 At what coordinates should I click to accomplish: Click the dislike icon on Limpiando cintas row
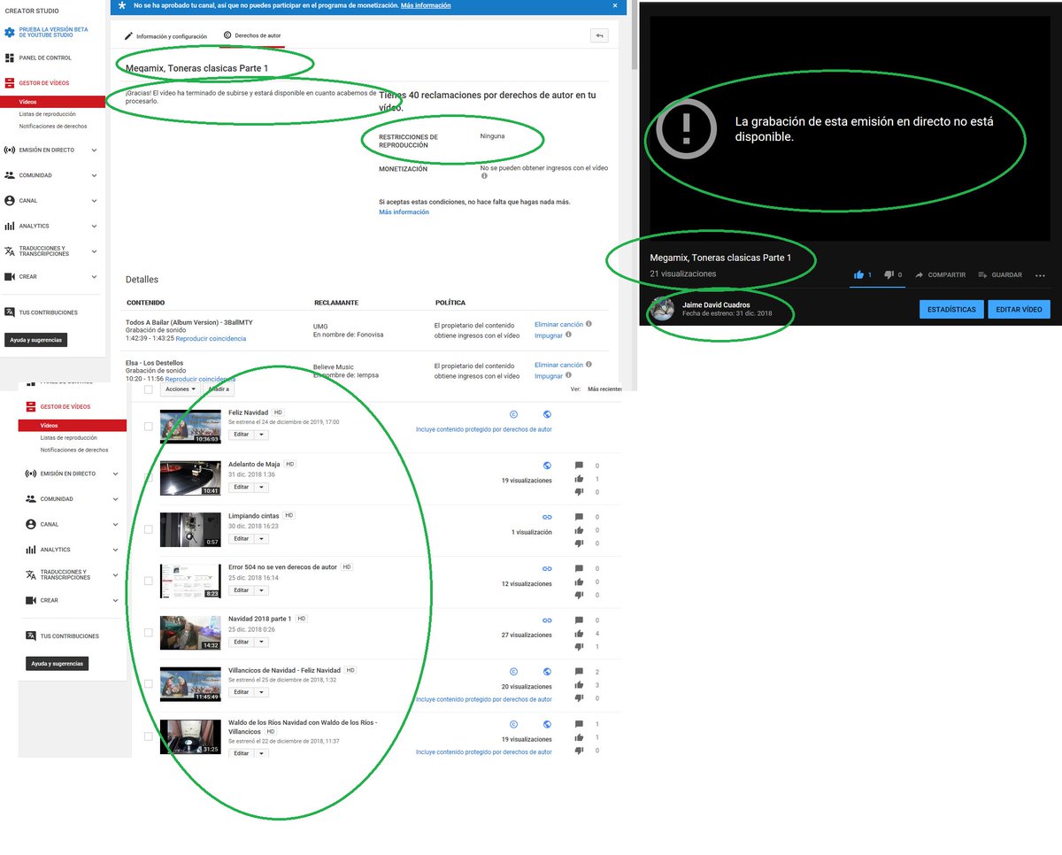point(579,543)
